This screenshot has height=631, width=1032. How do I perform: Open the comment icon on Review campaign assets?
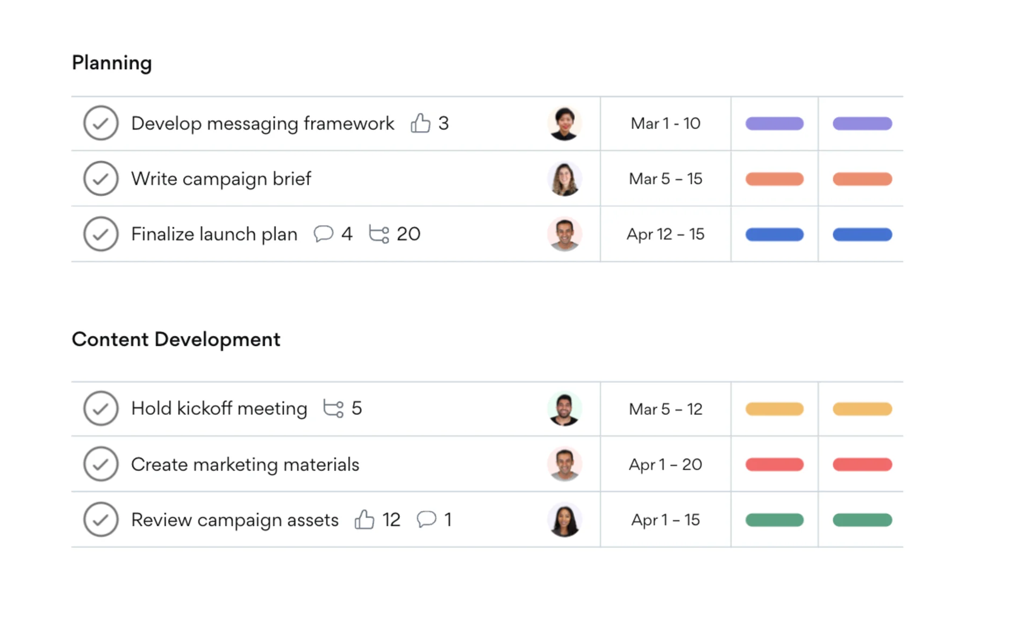click(x=426, y=519)
